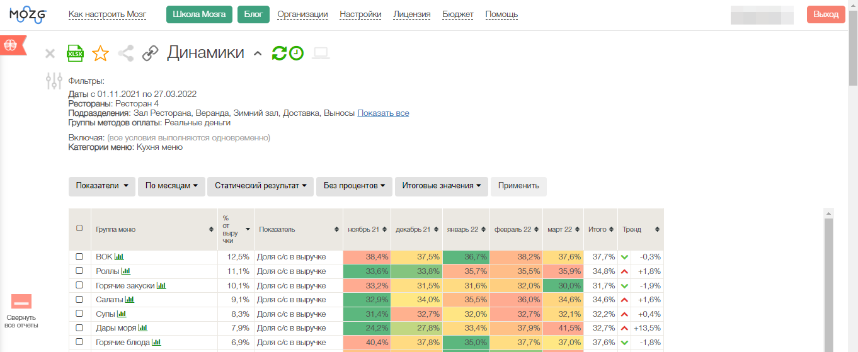Open the Показатели dropdown
Screen dimensions: 858x352
tap(102, 186)
